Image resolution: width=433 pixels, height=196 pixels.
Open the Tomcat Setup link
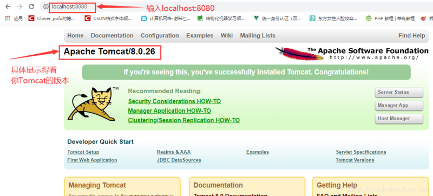coord(83,152)
